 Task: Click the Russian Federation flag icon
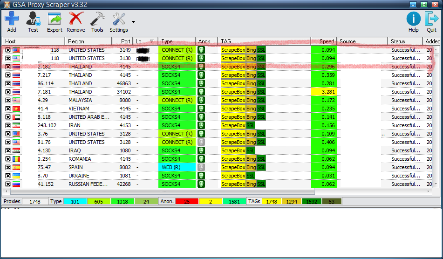[x=16, y=184]
